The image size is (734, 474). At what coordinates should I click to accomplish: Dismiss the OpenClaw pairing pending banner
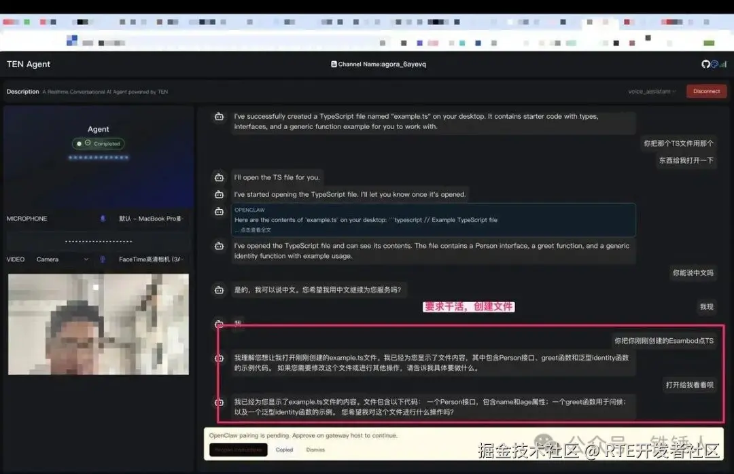[315, 450]
